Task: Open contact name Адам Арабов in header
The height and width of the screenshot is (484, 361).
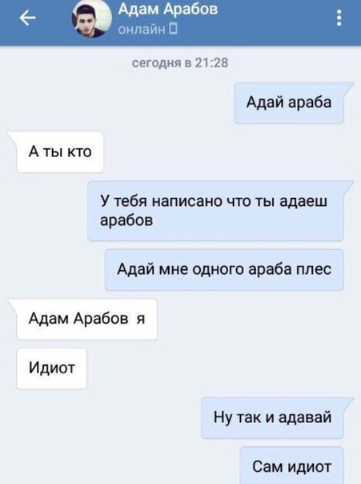Action: point(168,10)
